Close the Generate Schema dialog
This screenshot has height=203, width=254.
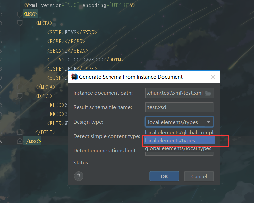213,77
